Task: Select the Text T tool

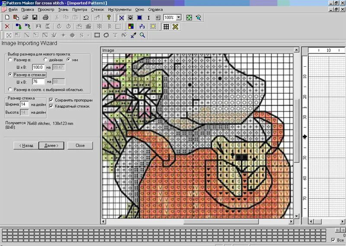Action: (115, 35)
